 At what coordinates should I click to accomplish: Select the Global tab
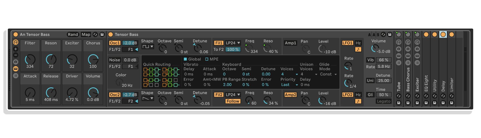click(192, 59)
